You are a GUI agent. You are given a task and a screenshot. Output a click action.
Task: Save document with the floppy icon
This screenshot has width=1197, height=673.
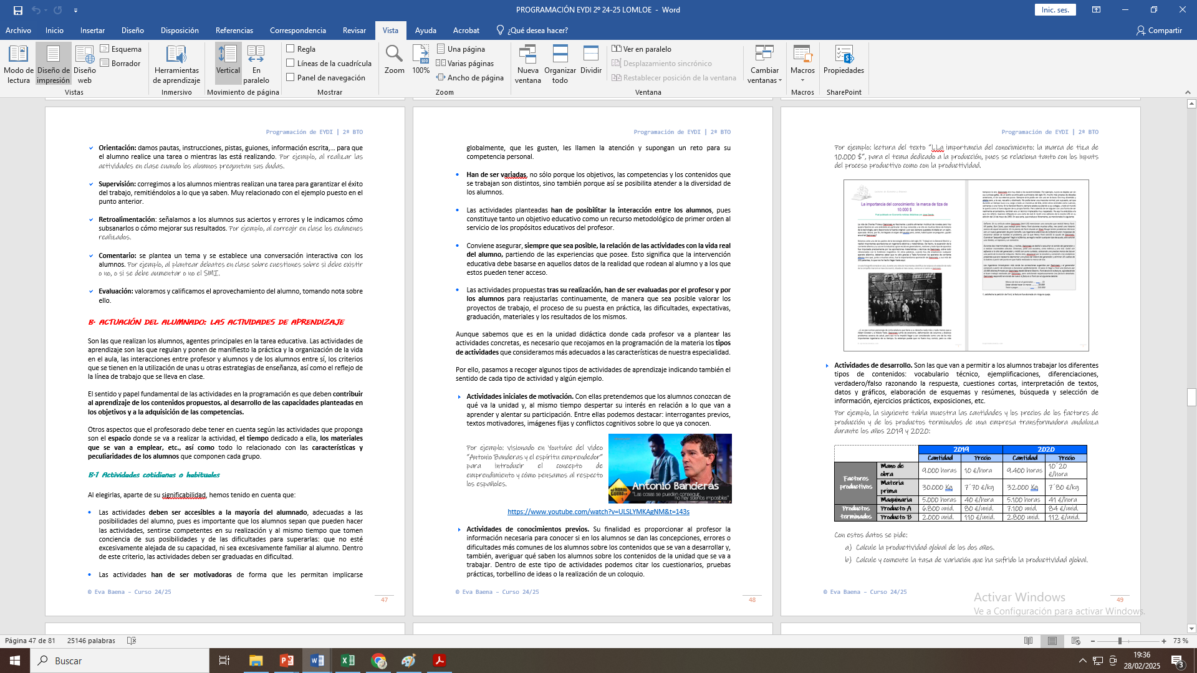coord(17,10)
